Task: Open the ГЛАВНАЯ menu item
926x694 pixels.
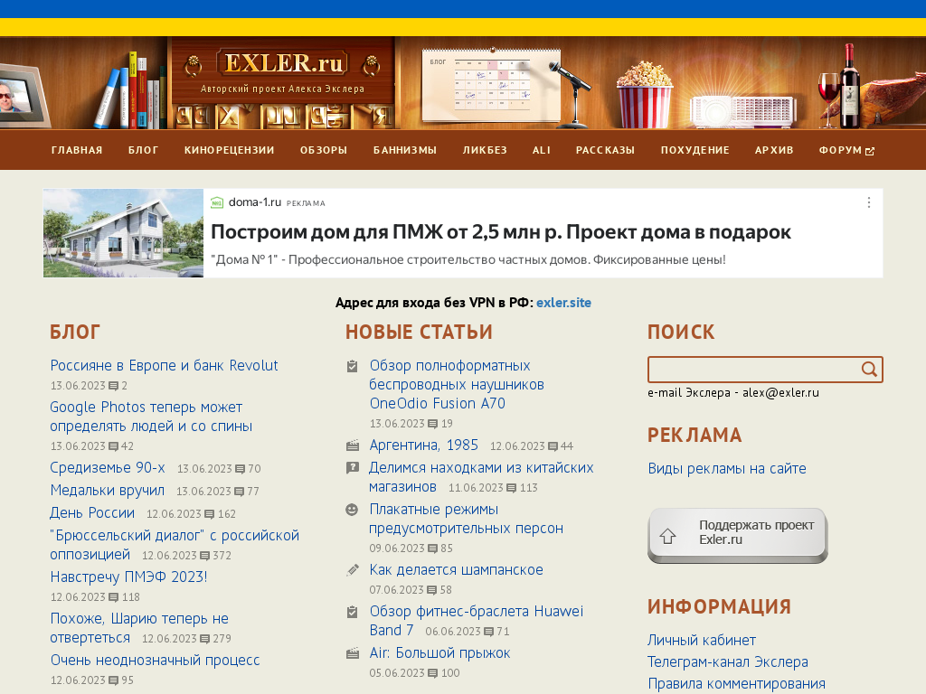Action: tap(77, 150)
